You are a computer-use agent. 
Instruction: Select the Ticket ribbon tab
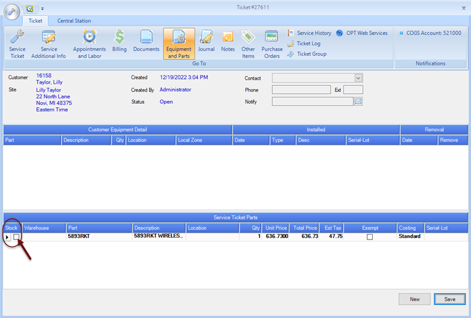[x=35, y=21]
